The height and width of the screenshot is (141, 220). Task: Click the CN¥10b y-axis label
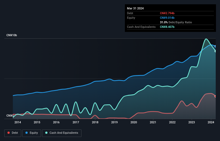click(x=12, y=35)
